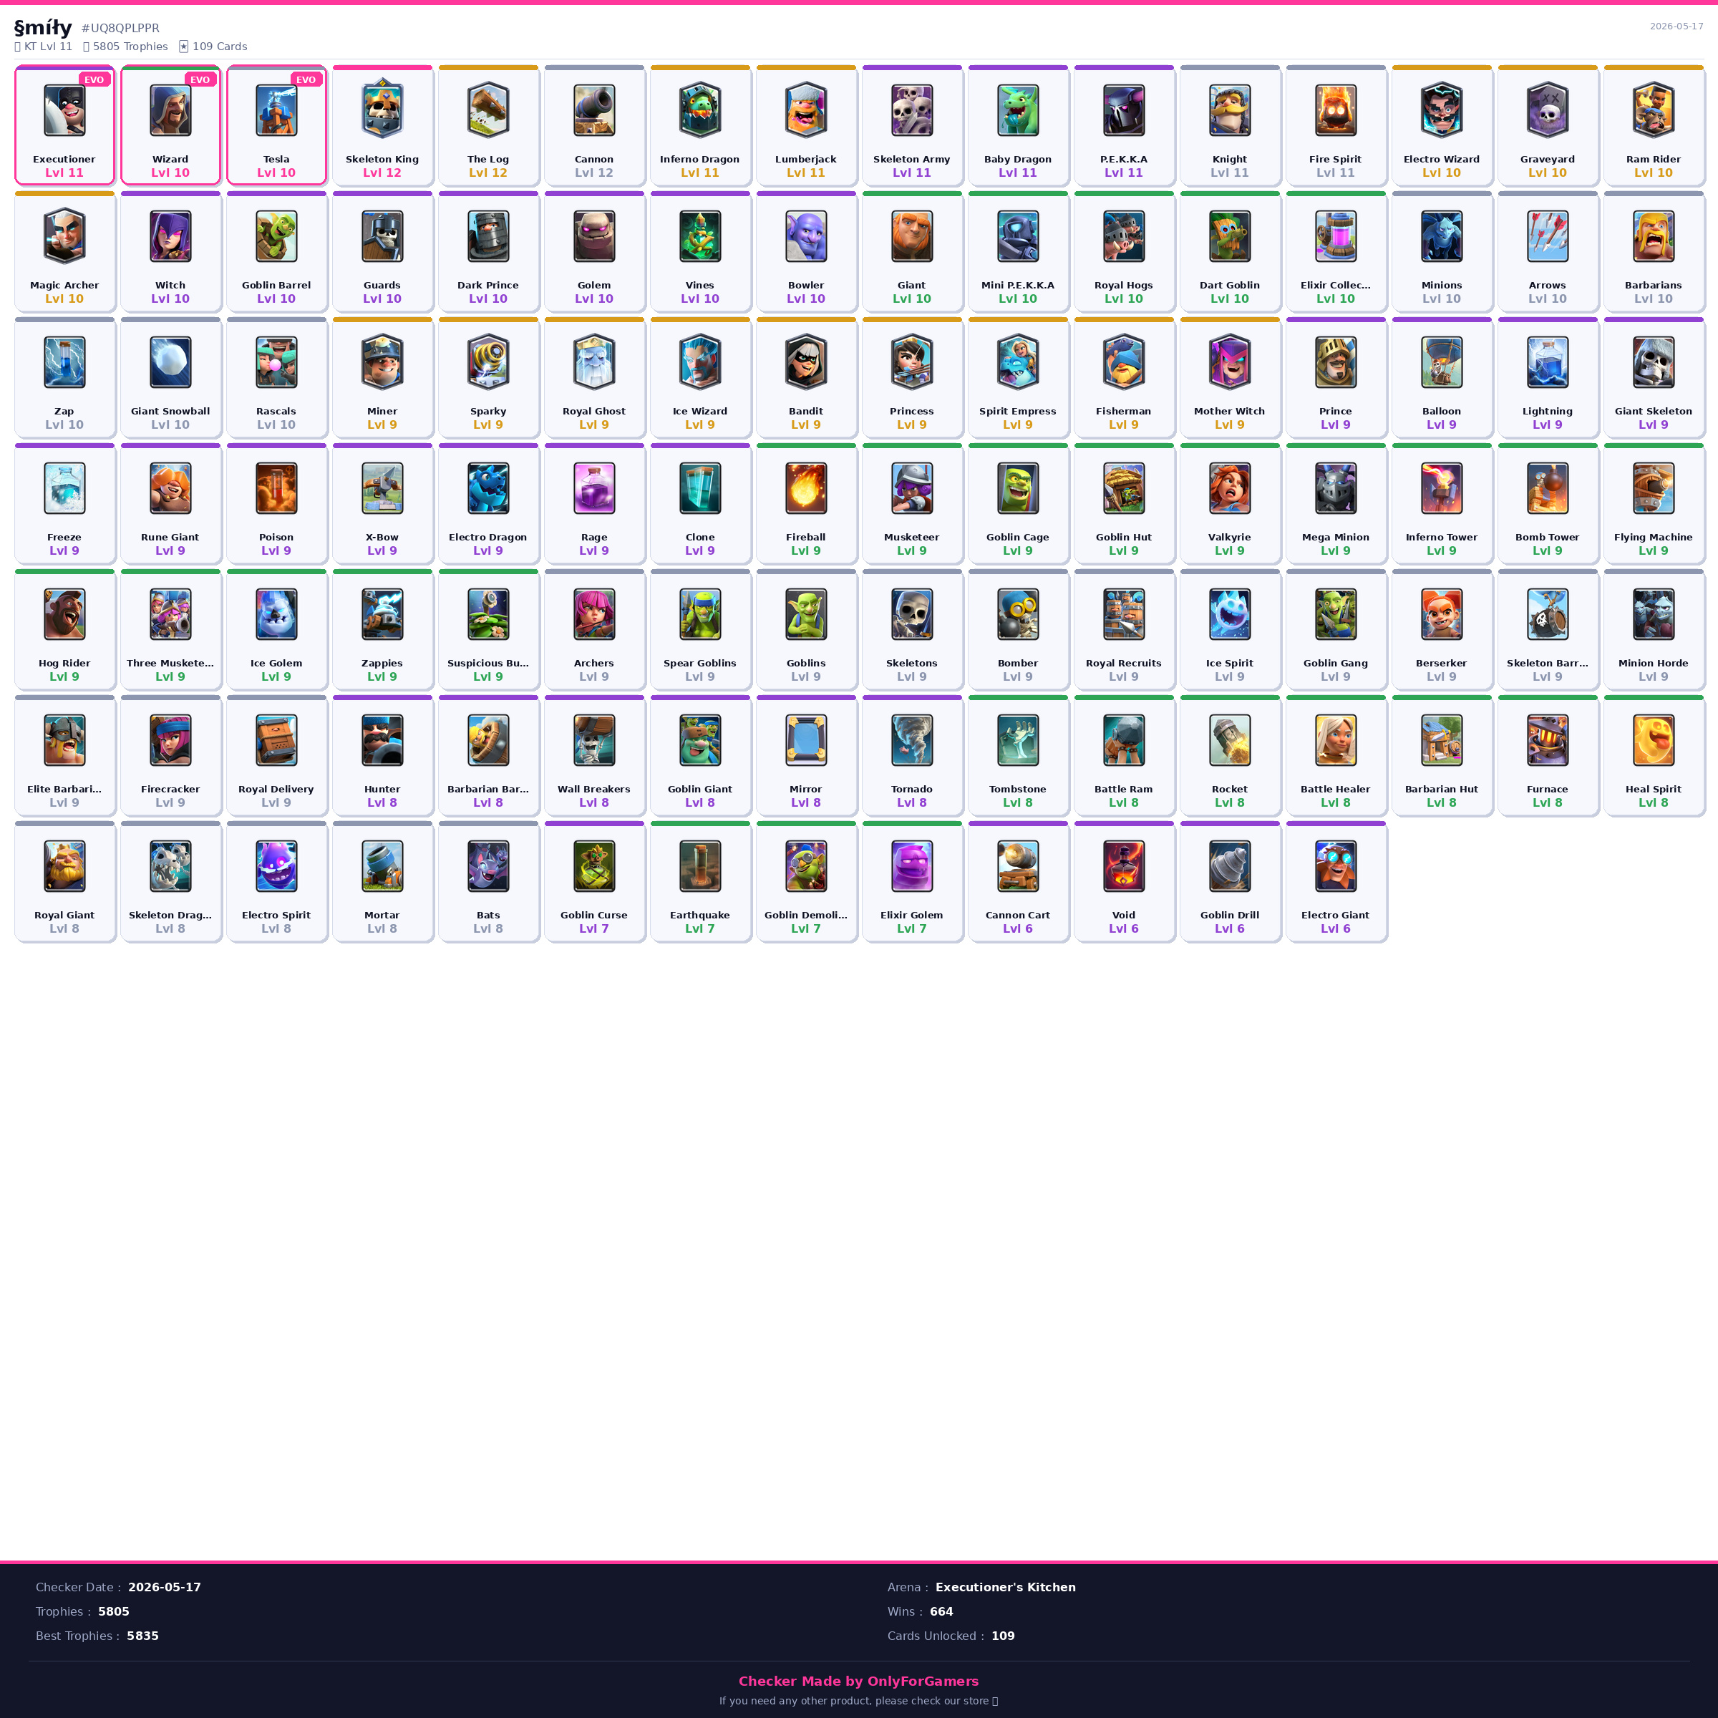The width and height of the screenshot is (1718, 1718).
Task: Click the Skeleton Dragons card name
Action: coord(170,915)
